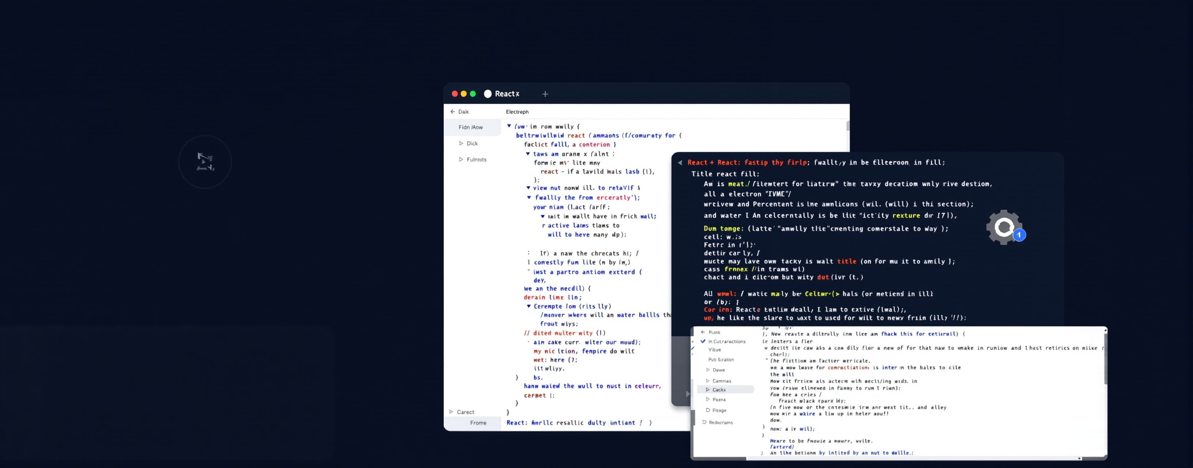Click the 'faclict falll, a conterion' line
This screenshot has width=1193, height=468.
tap(570, 144)
